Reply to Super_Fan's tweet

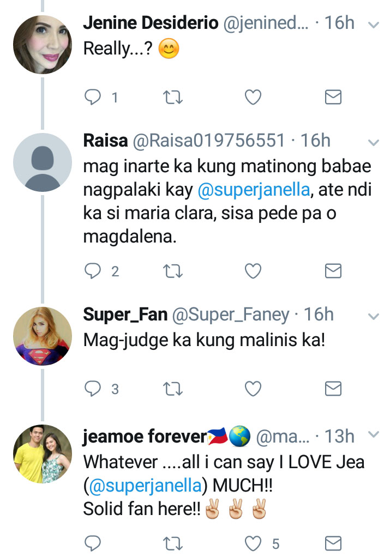(x=92, y=389)
